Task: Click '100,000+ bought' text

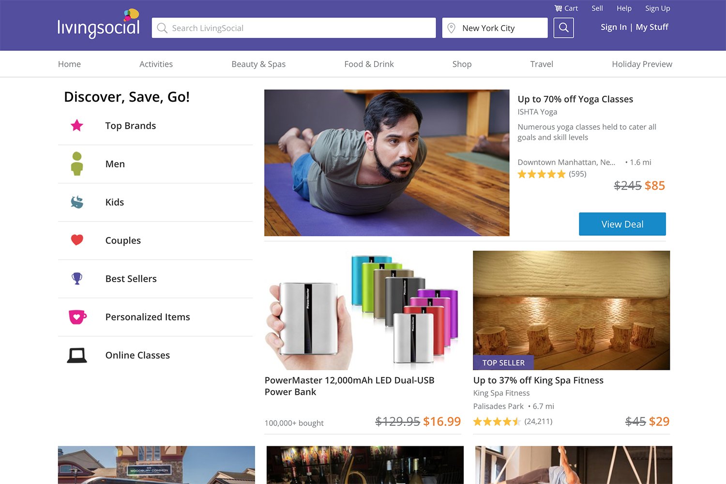Action: [x=294, y=423]
